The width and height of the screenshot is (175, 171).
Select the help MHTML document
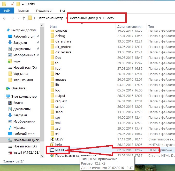(x=58, y=145)
